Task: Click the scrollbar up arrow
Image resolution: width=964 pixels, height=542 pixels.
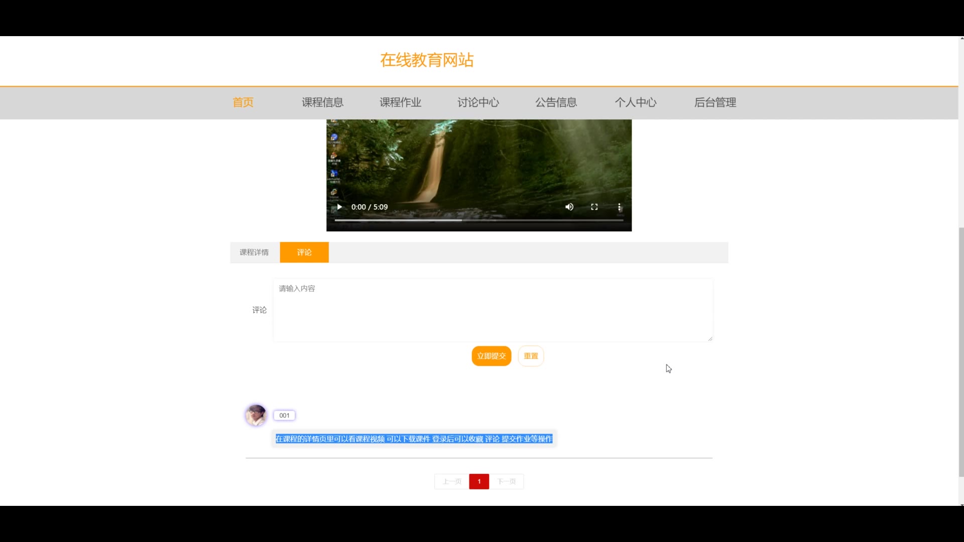Action: [x=961, y=38]
